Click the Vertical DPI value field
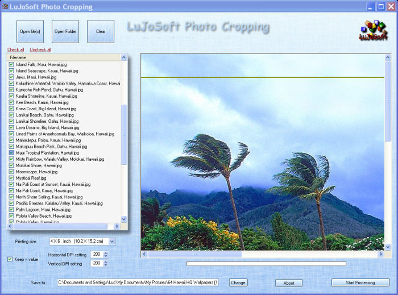The image size is (398, 295). click(97, 264)
